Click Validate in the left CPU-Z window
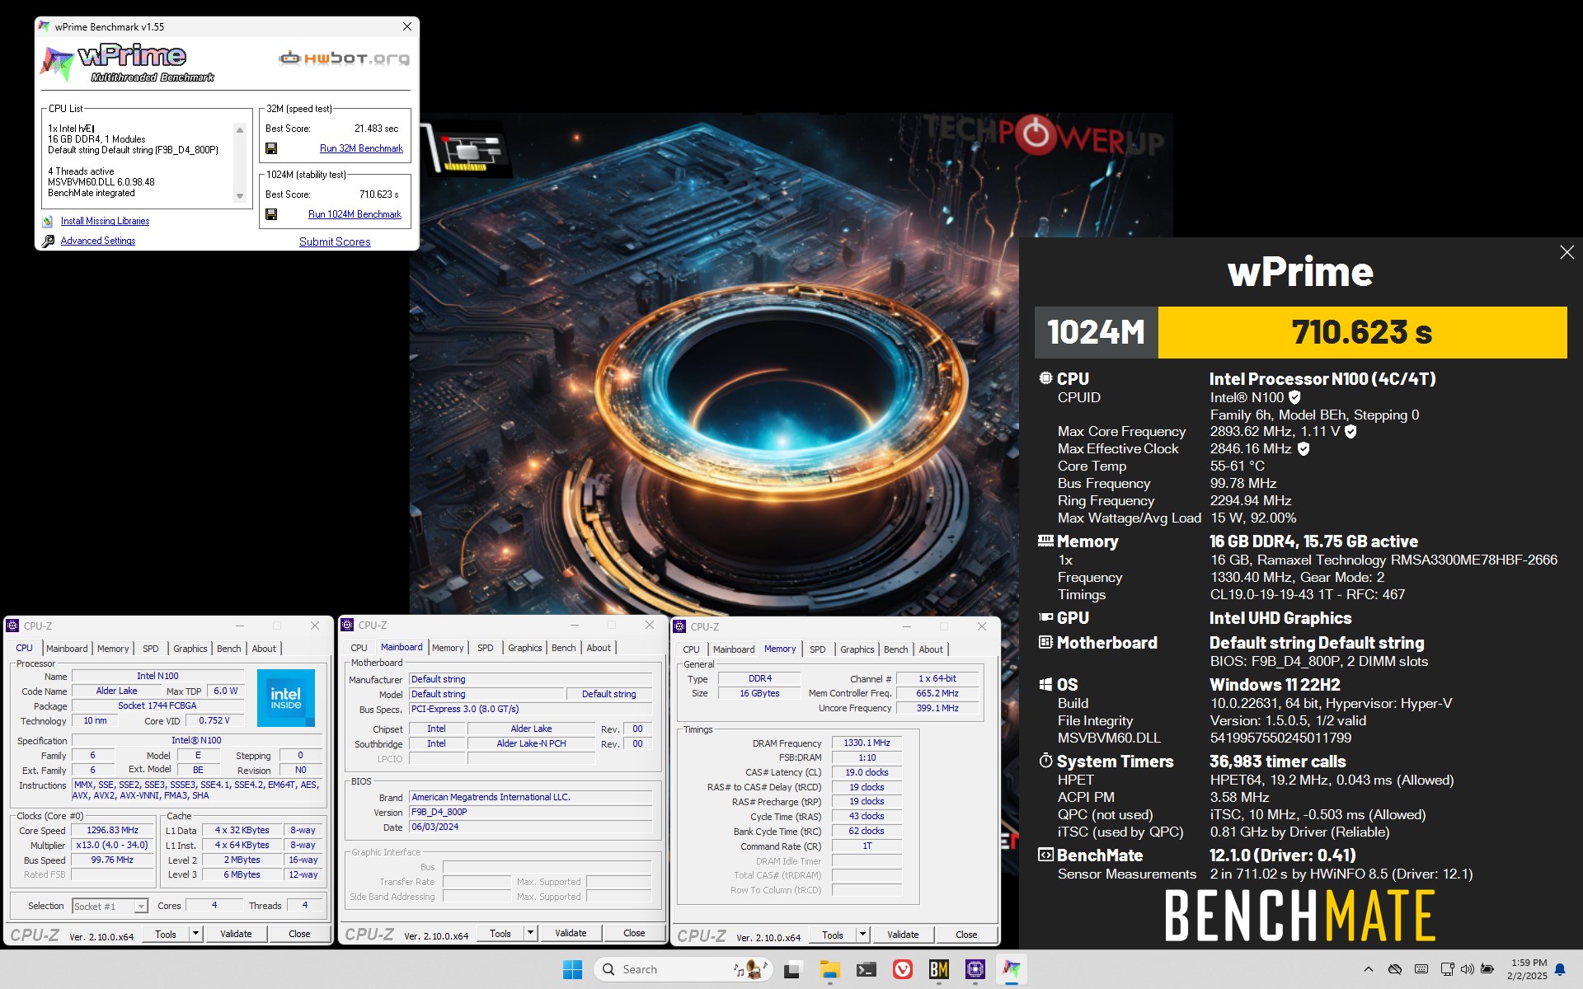 [x=236, y=934]
